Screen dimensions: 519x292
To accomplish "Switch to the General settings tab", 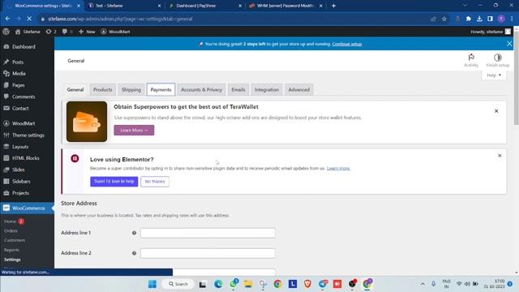I will coord(75,90).
